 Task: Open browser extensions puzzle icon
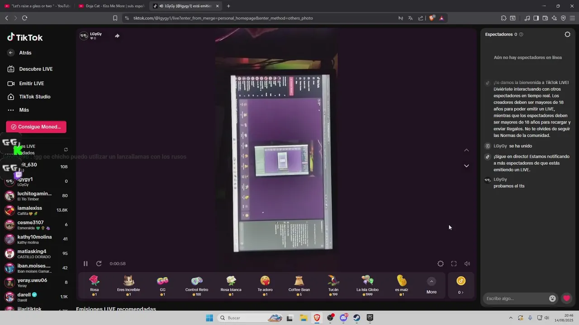tap(503, 18)
